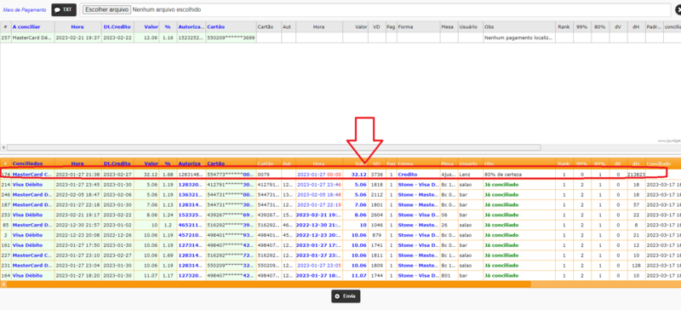
Task: Click the orange horizontal scrollbar of Conciliados grid
Action: (x=268, y=284)
